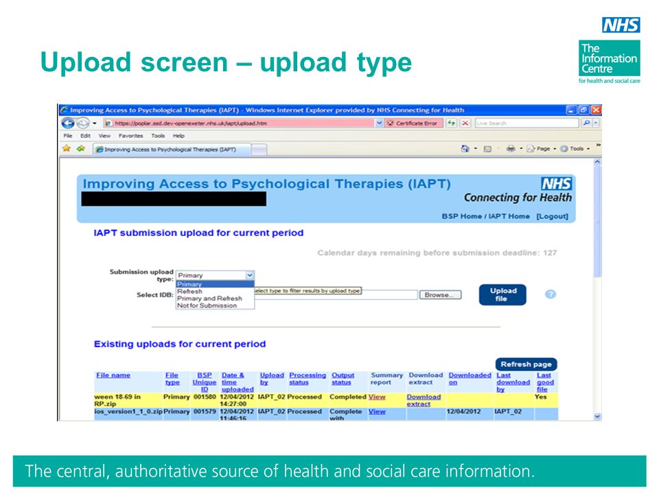Sort by Date & time uploaded header
The image size is (659, 494).
pos(238,382)
